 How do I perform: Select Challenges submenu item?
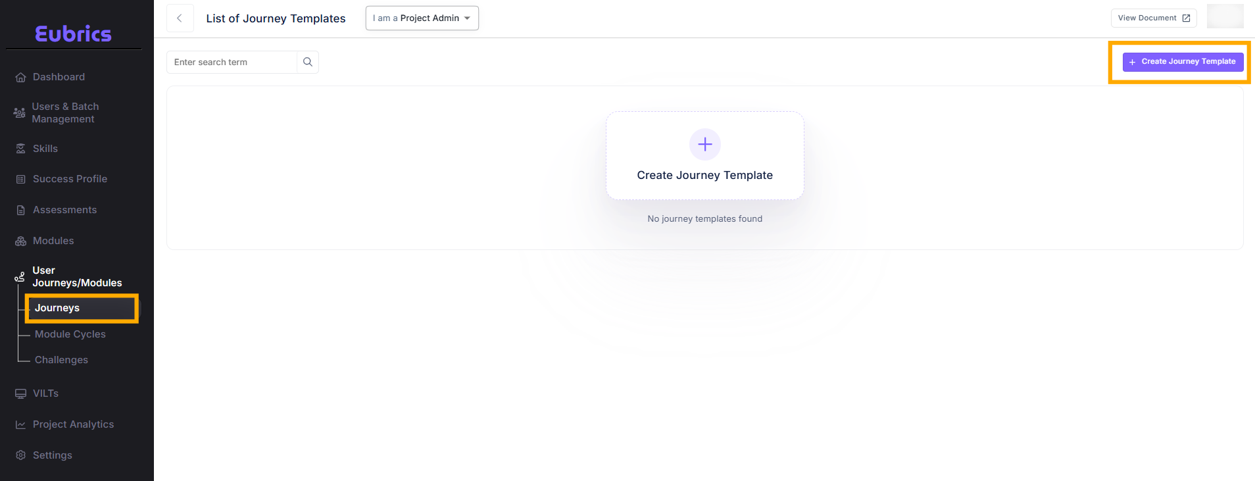click(61, 360)
